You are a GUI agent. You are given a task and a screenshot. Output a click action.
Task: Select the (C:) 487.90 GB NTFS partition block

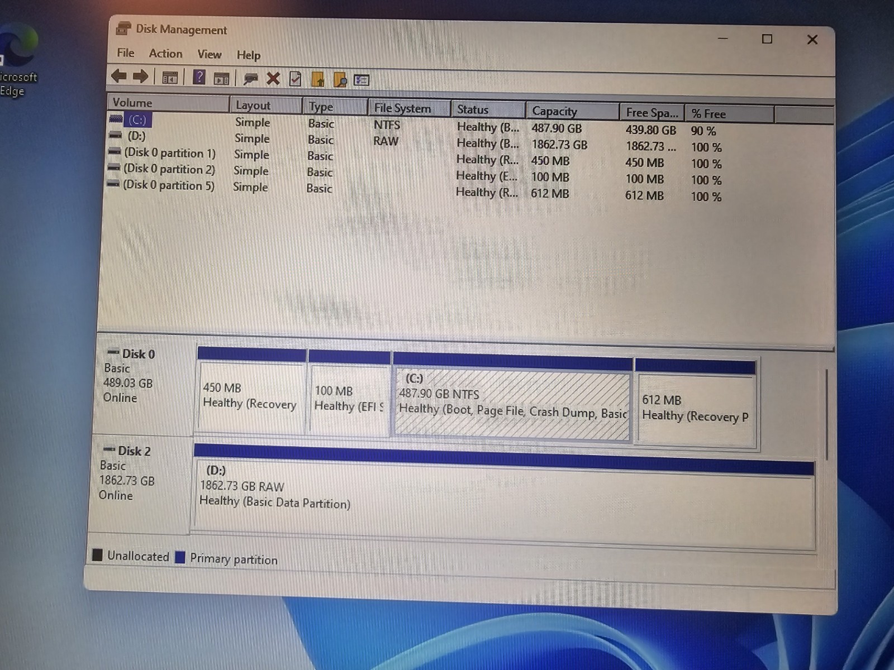click(x=512, y=398)
